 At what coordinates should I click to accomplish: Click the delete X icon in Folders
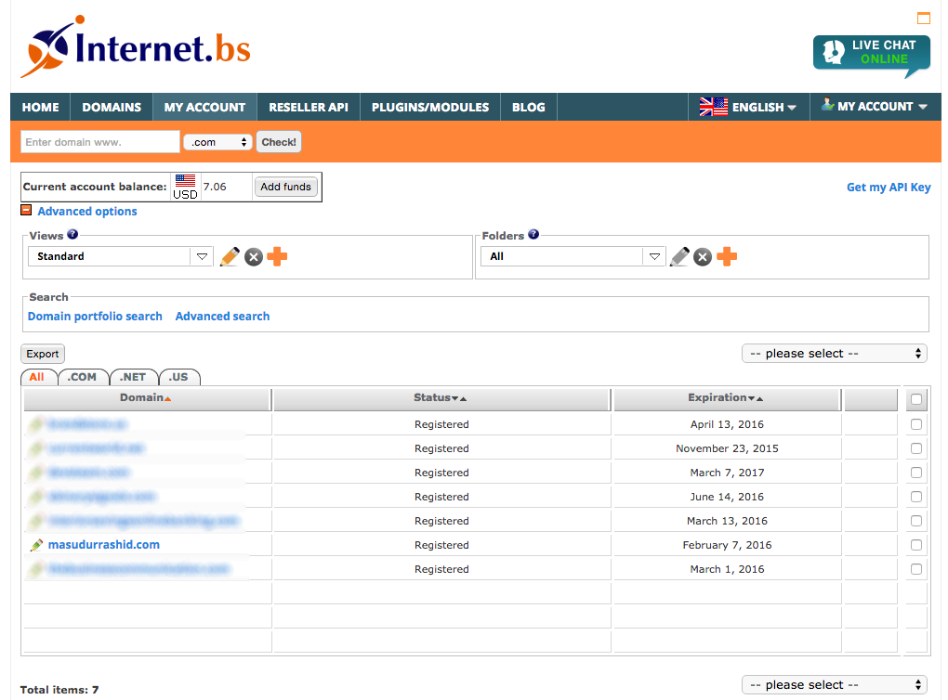(x=703, y=257)
